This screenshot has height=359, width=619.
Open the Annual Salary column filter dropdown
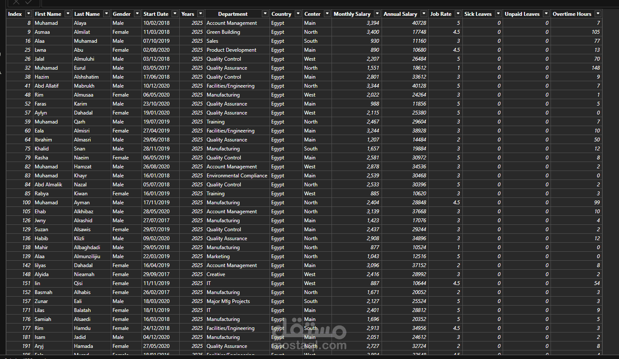pos(424,14)
